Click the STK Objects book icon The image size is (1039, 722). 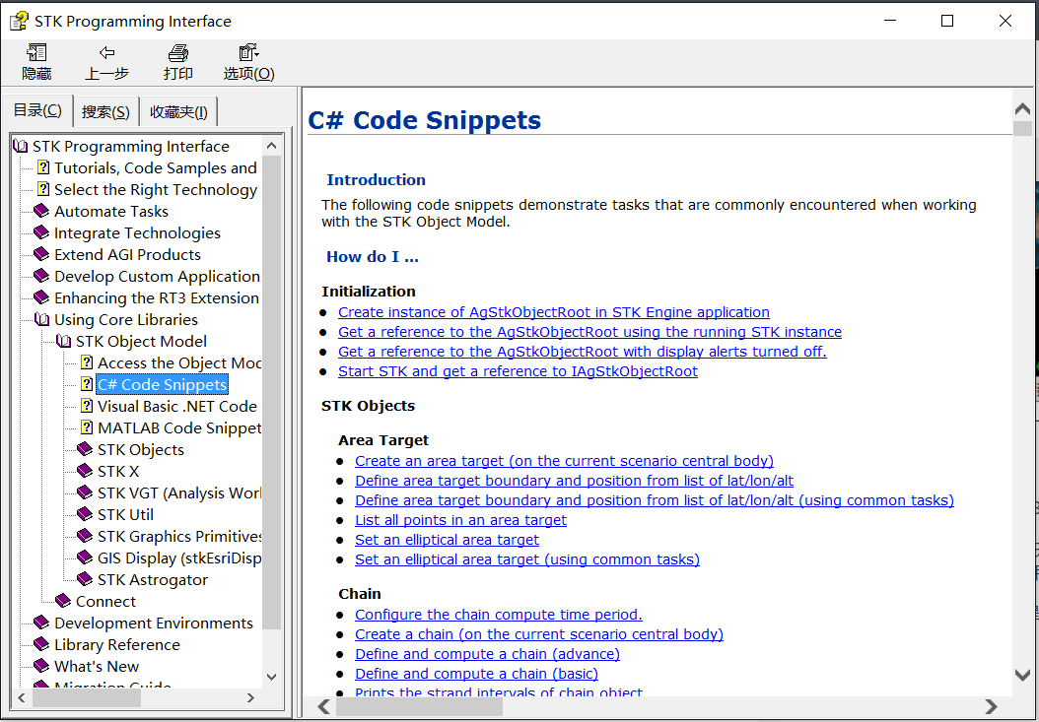tap(85, 450)
